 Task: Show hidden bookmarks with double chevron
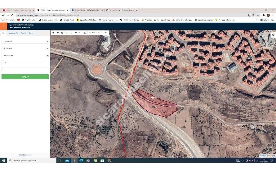[257, 20]
